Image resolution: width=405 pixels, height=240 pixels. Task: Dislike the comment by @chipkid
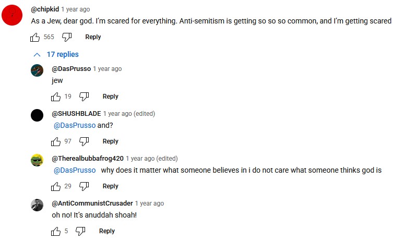click(67, 37)
